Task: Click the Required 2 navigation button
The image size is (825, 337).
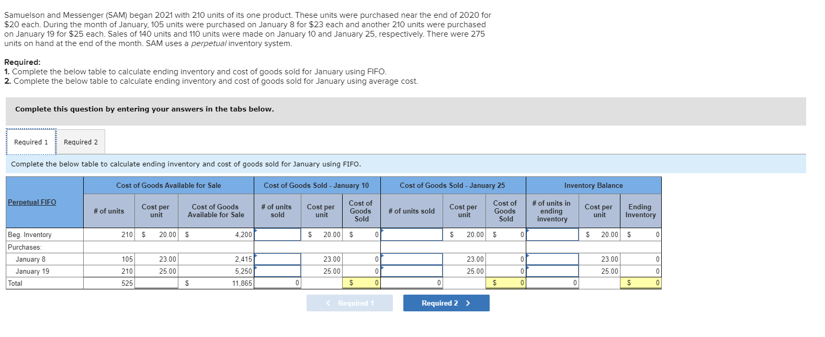Action: 446,302
